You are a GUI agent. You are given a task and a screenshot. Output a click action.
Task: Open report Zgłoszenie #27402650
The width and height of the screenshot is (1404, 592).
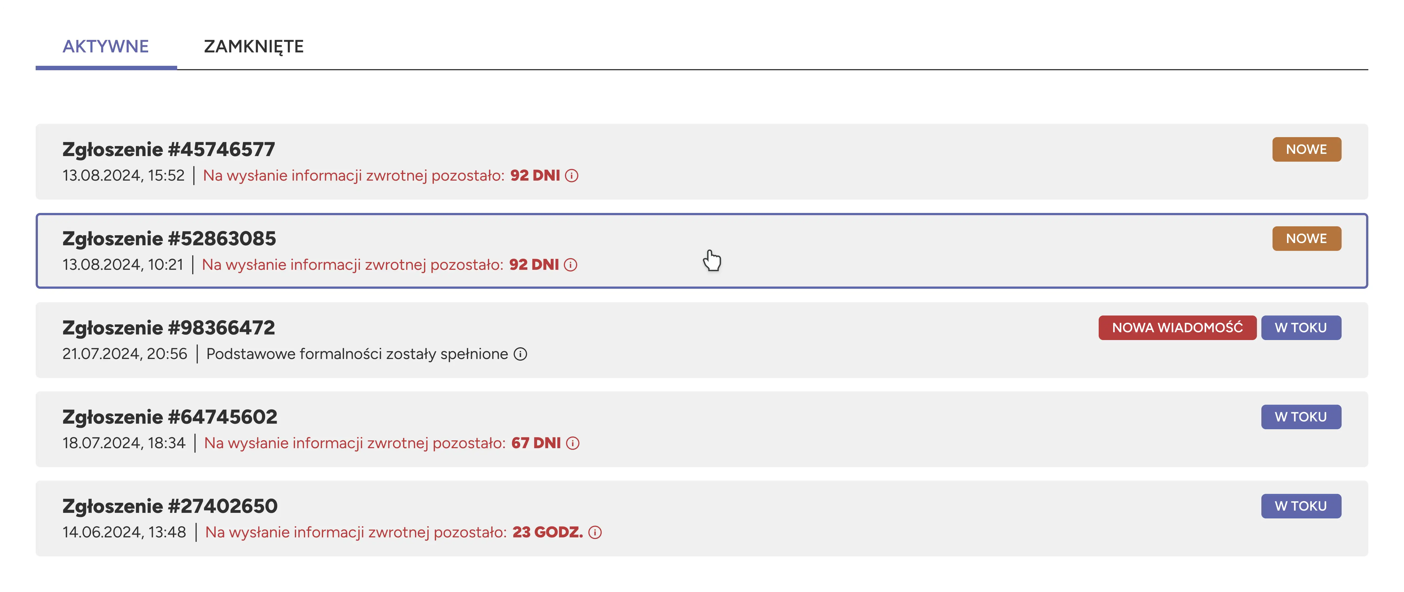pos(169,506)
